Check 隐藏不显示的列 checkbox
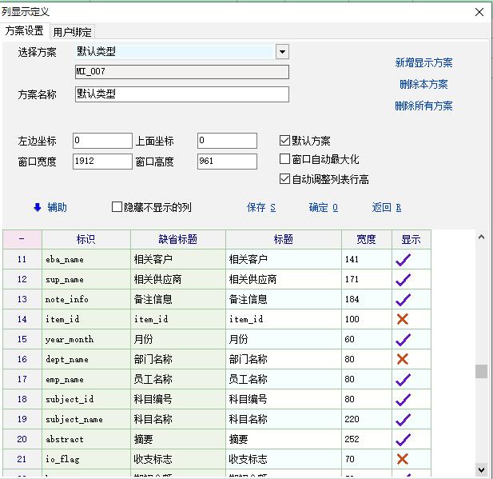493x479 pixels. [117, 208]
